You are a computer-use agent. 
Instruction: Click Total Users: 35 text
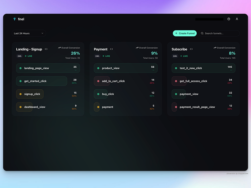click(x=72, y=58)
